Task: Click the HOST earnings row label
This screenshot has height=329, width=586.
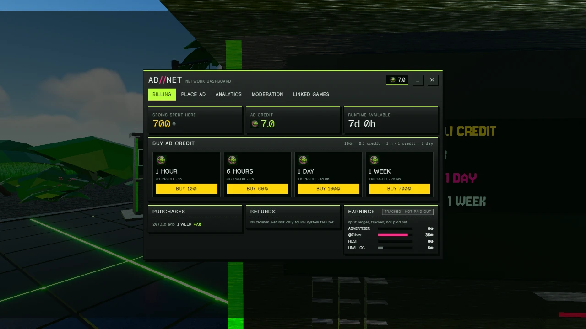Action: point(353,241)
